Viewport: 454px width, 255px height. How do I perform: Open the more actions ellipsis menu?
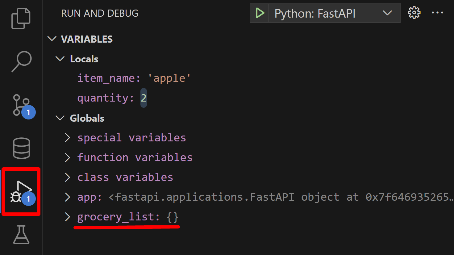(438, 13)
